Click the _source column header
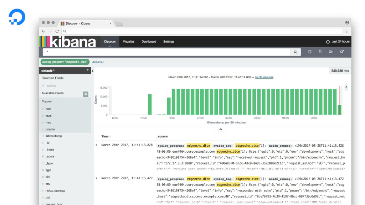The height and width of the screenshot is (205, 365). click(x=162, y=136)
